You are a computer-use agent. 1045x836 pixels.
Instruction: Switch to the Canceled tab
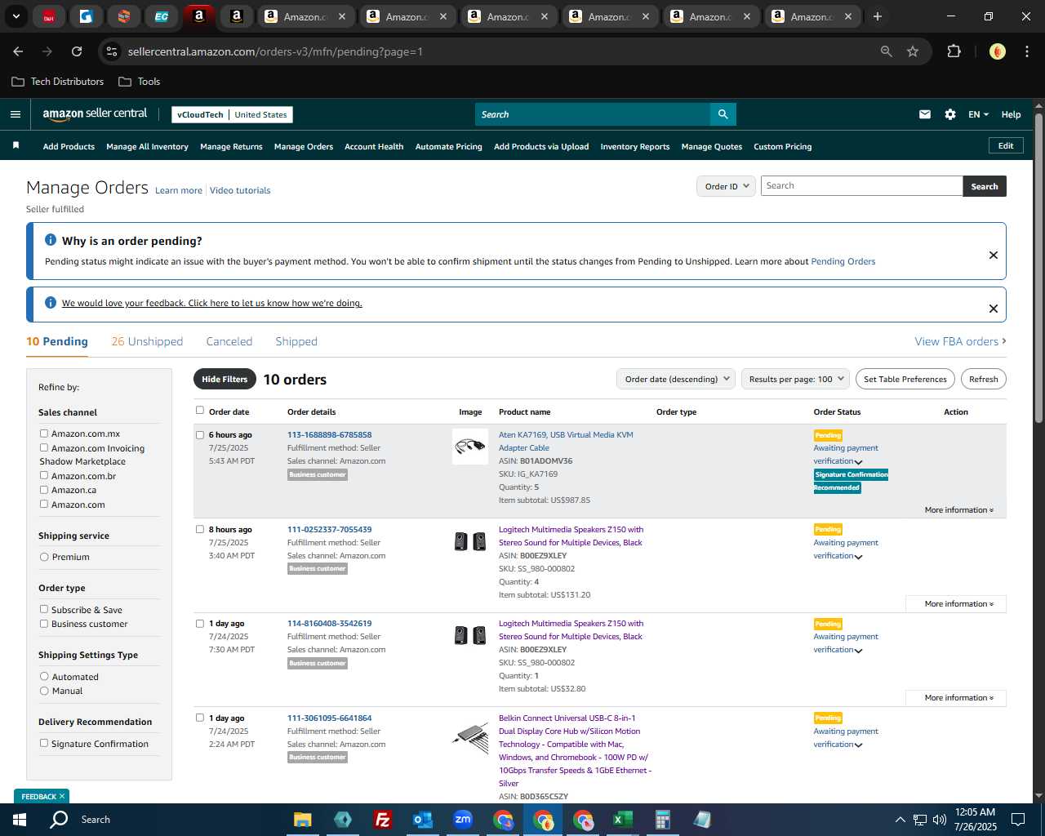(x=229, y=341)
